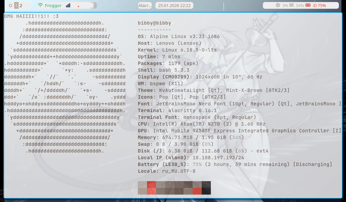
Task: Click the Wi-Fi icon beside Froggor
Action: click(40, 5)
